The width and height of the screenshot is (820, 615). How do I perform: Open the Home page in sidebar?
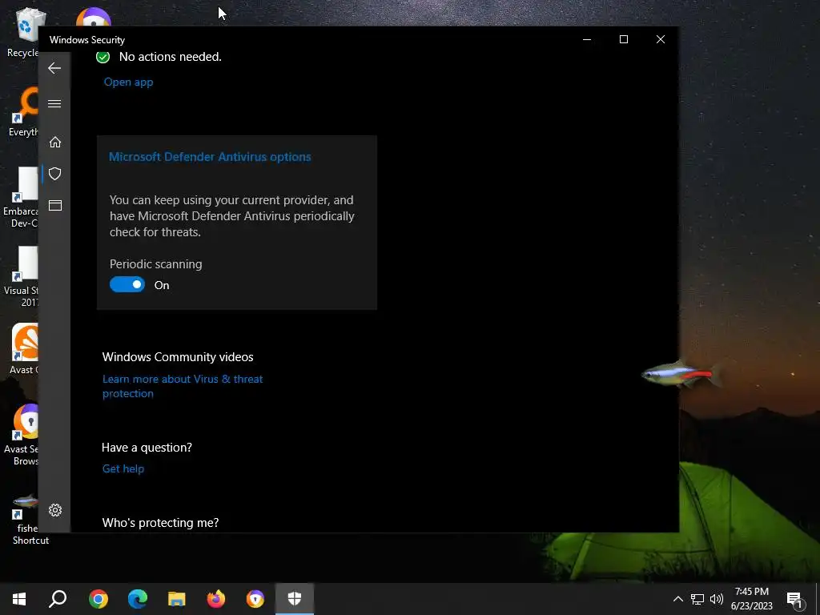(x=55, y=143)
